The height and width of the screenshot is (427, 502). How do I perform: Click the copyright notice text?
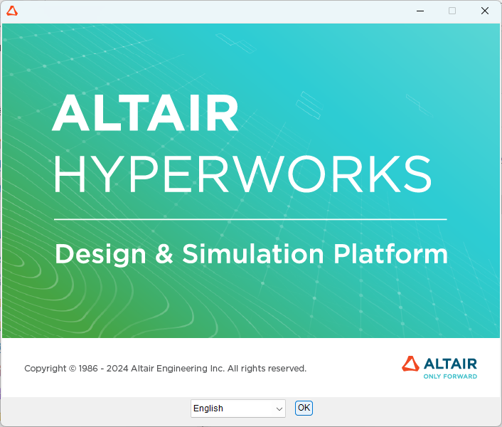165,369
